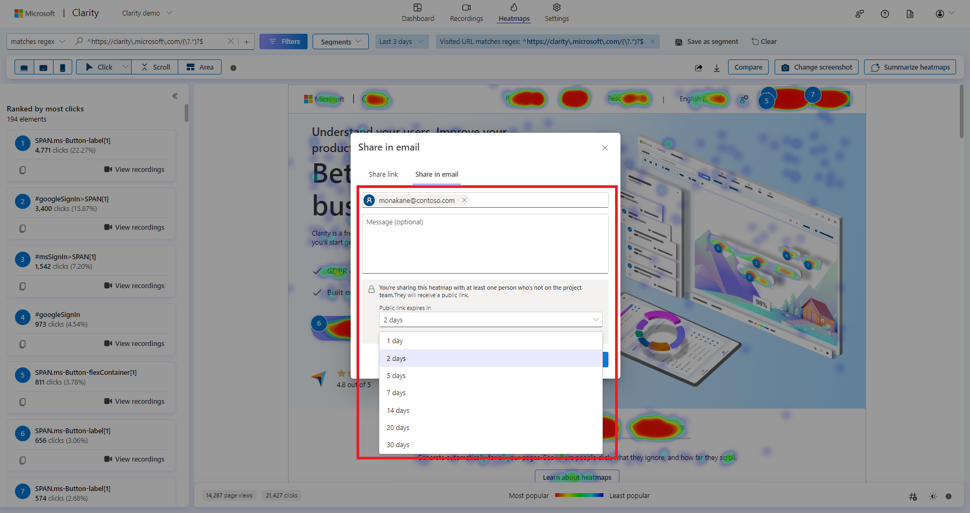Open the heatmap info icon beside Area

tap(233, 67)
